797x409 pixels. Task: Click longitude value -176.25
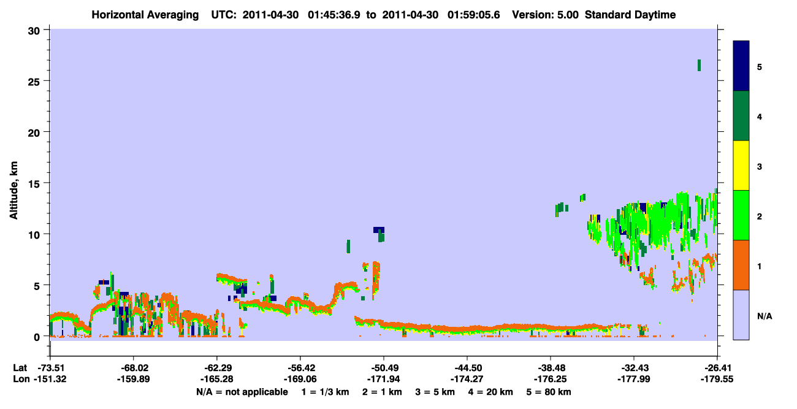point(550,380)
